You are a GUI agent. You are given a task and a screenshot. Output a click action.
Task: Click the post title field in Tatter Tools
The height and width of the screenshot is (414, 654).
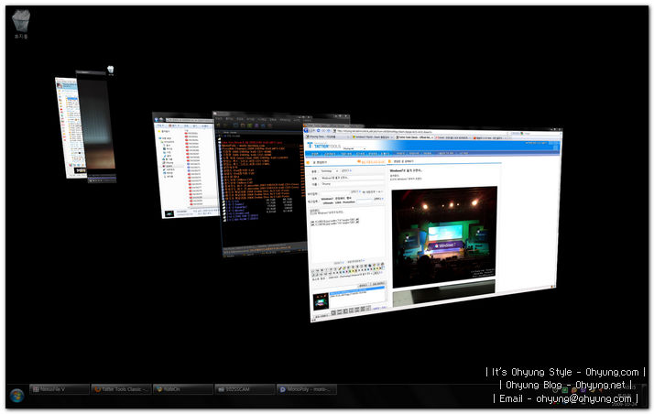351,178
